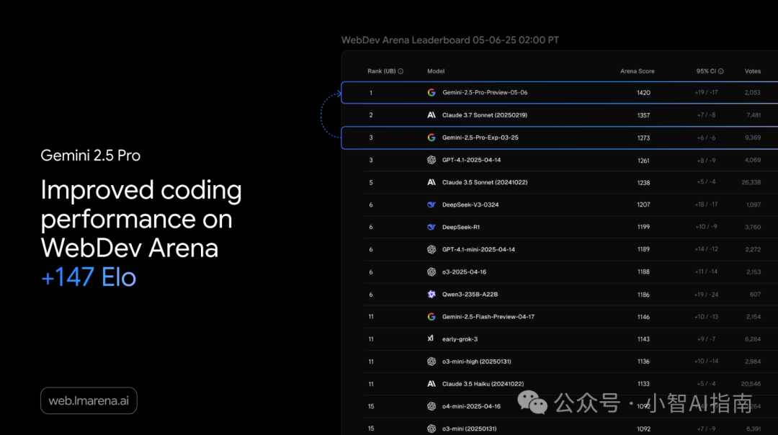This screenshot has height=435, width=778.
Task: Click Anthropic logo beside Claude 3.7 Sonnet
Action: 432,115
